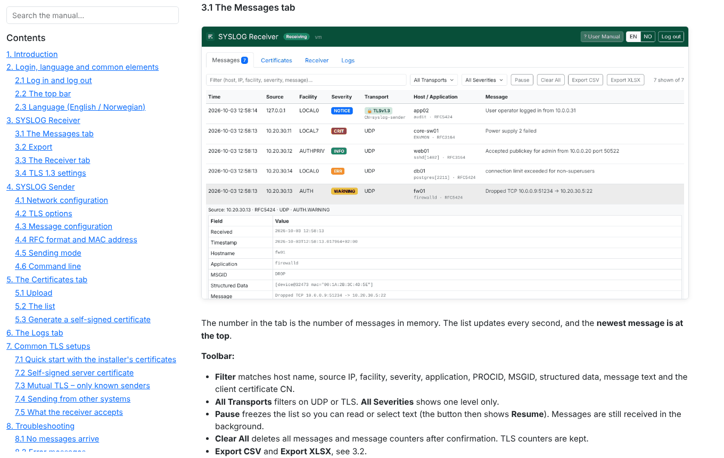Image resolution: width=724 pixels, height=458 pixels.
Task: Jump to '7.2 Self-signed server certificate'
Action: pos(74,373)
